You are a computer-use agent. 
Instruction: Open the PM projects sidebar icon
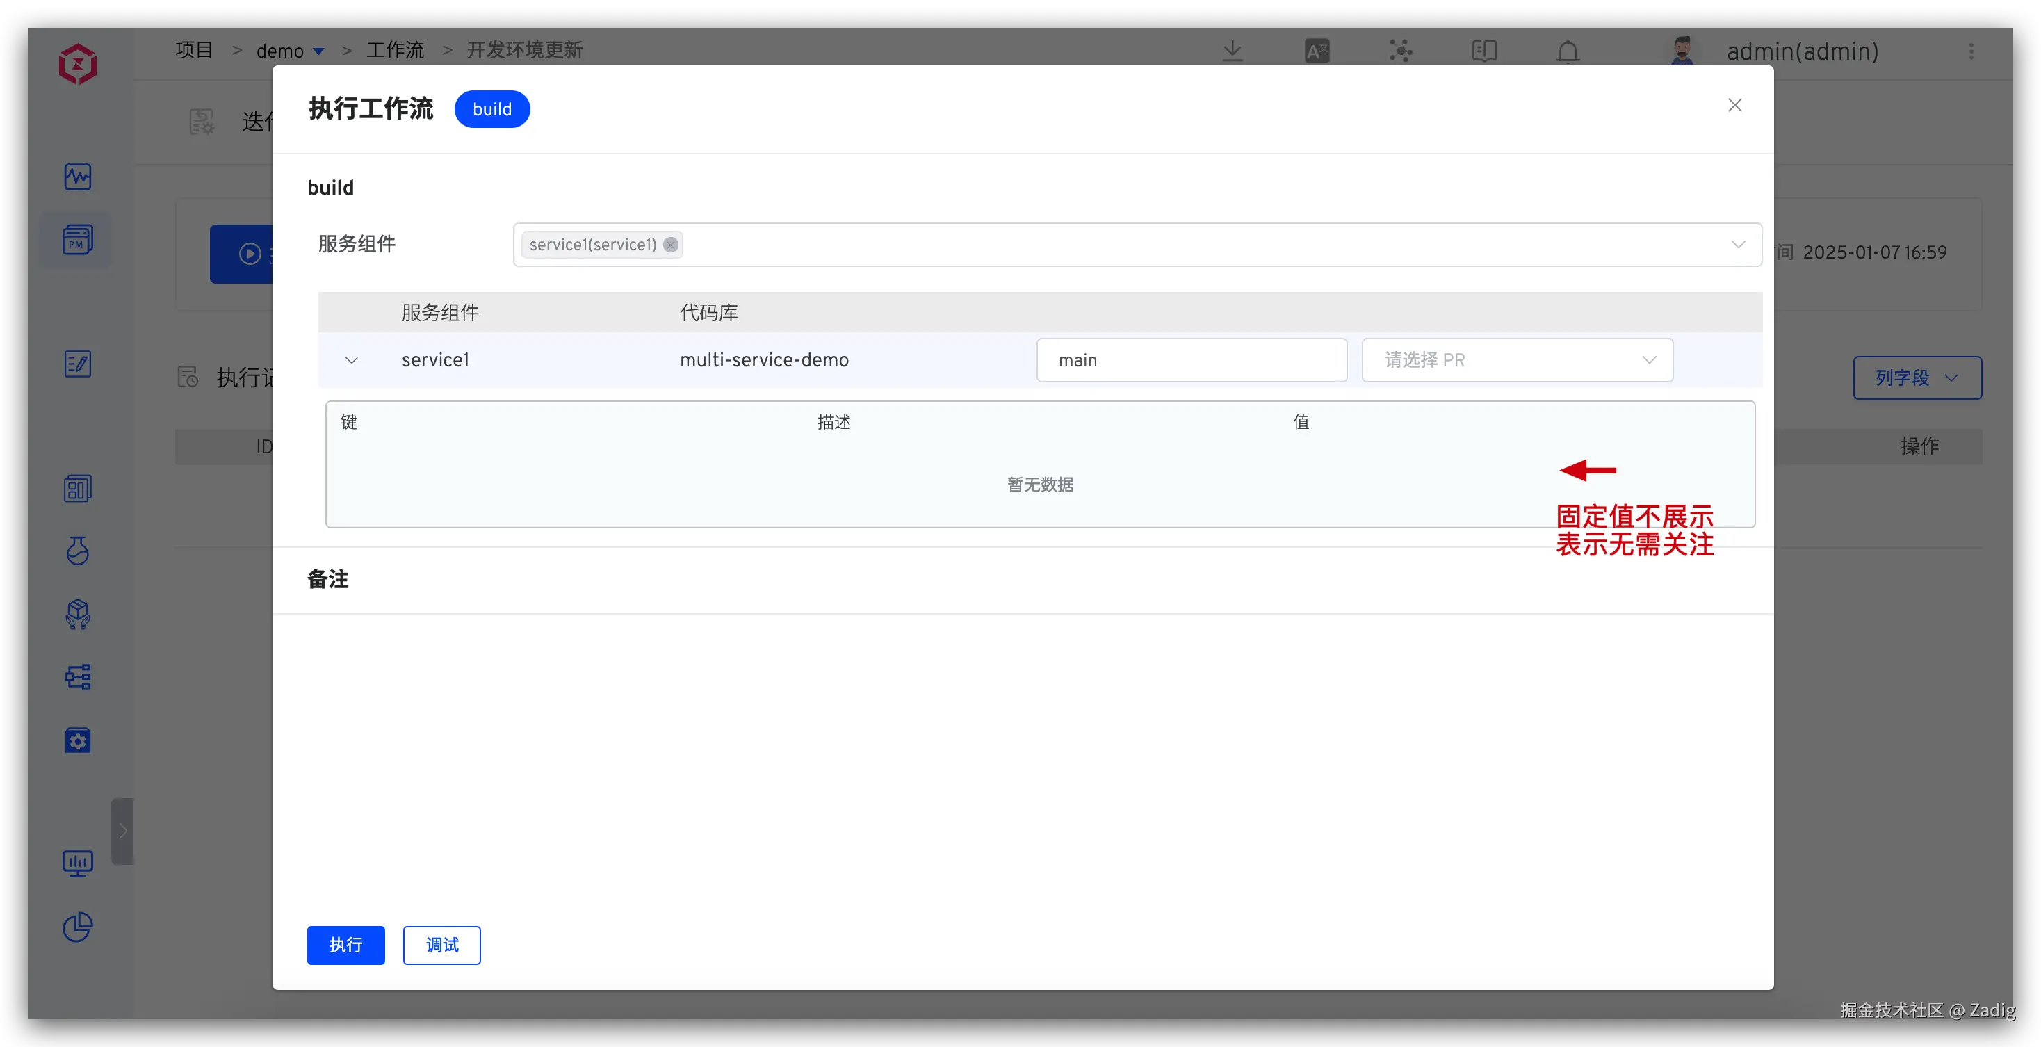[78, 239]
